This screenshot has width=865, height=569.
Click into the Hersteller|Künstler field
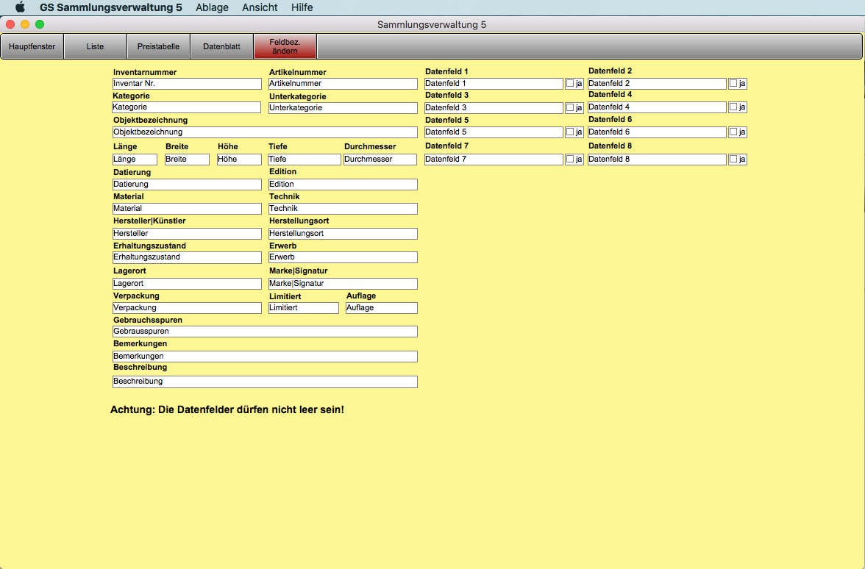point(187,234)
